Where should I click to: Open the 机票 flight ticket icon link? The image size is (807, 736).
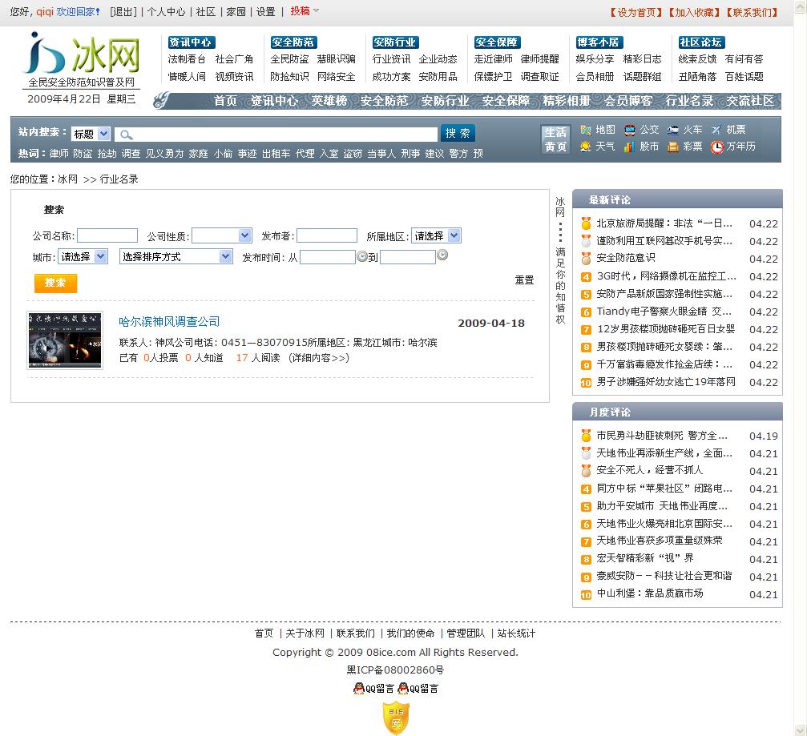[x=716, y=130]
